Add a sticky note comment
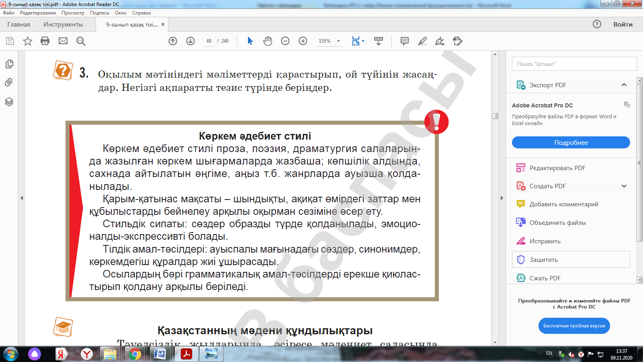 (405, 41)
